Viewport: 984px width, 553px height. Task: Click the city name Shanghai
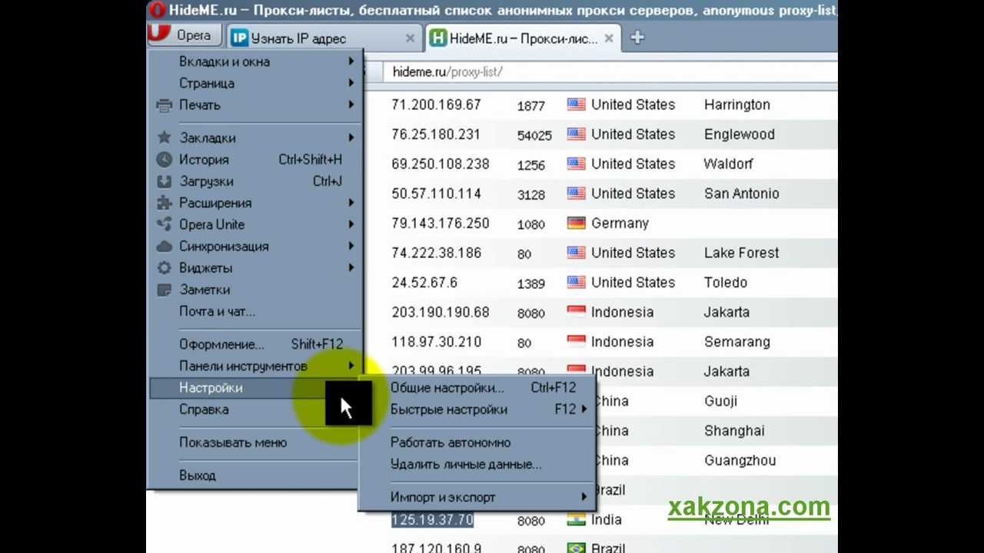pos(734,431)
